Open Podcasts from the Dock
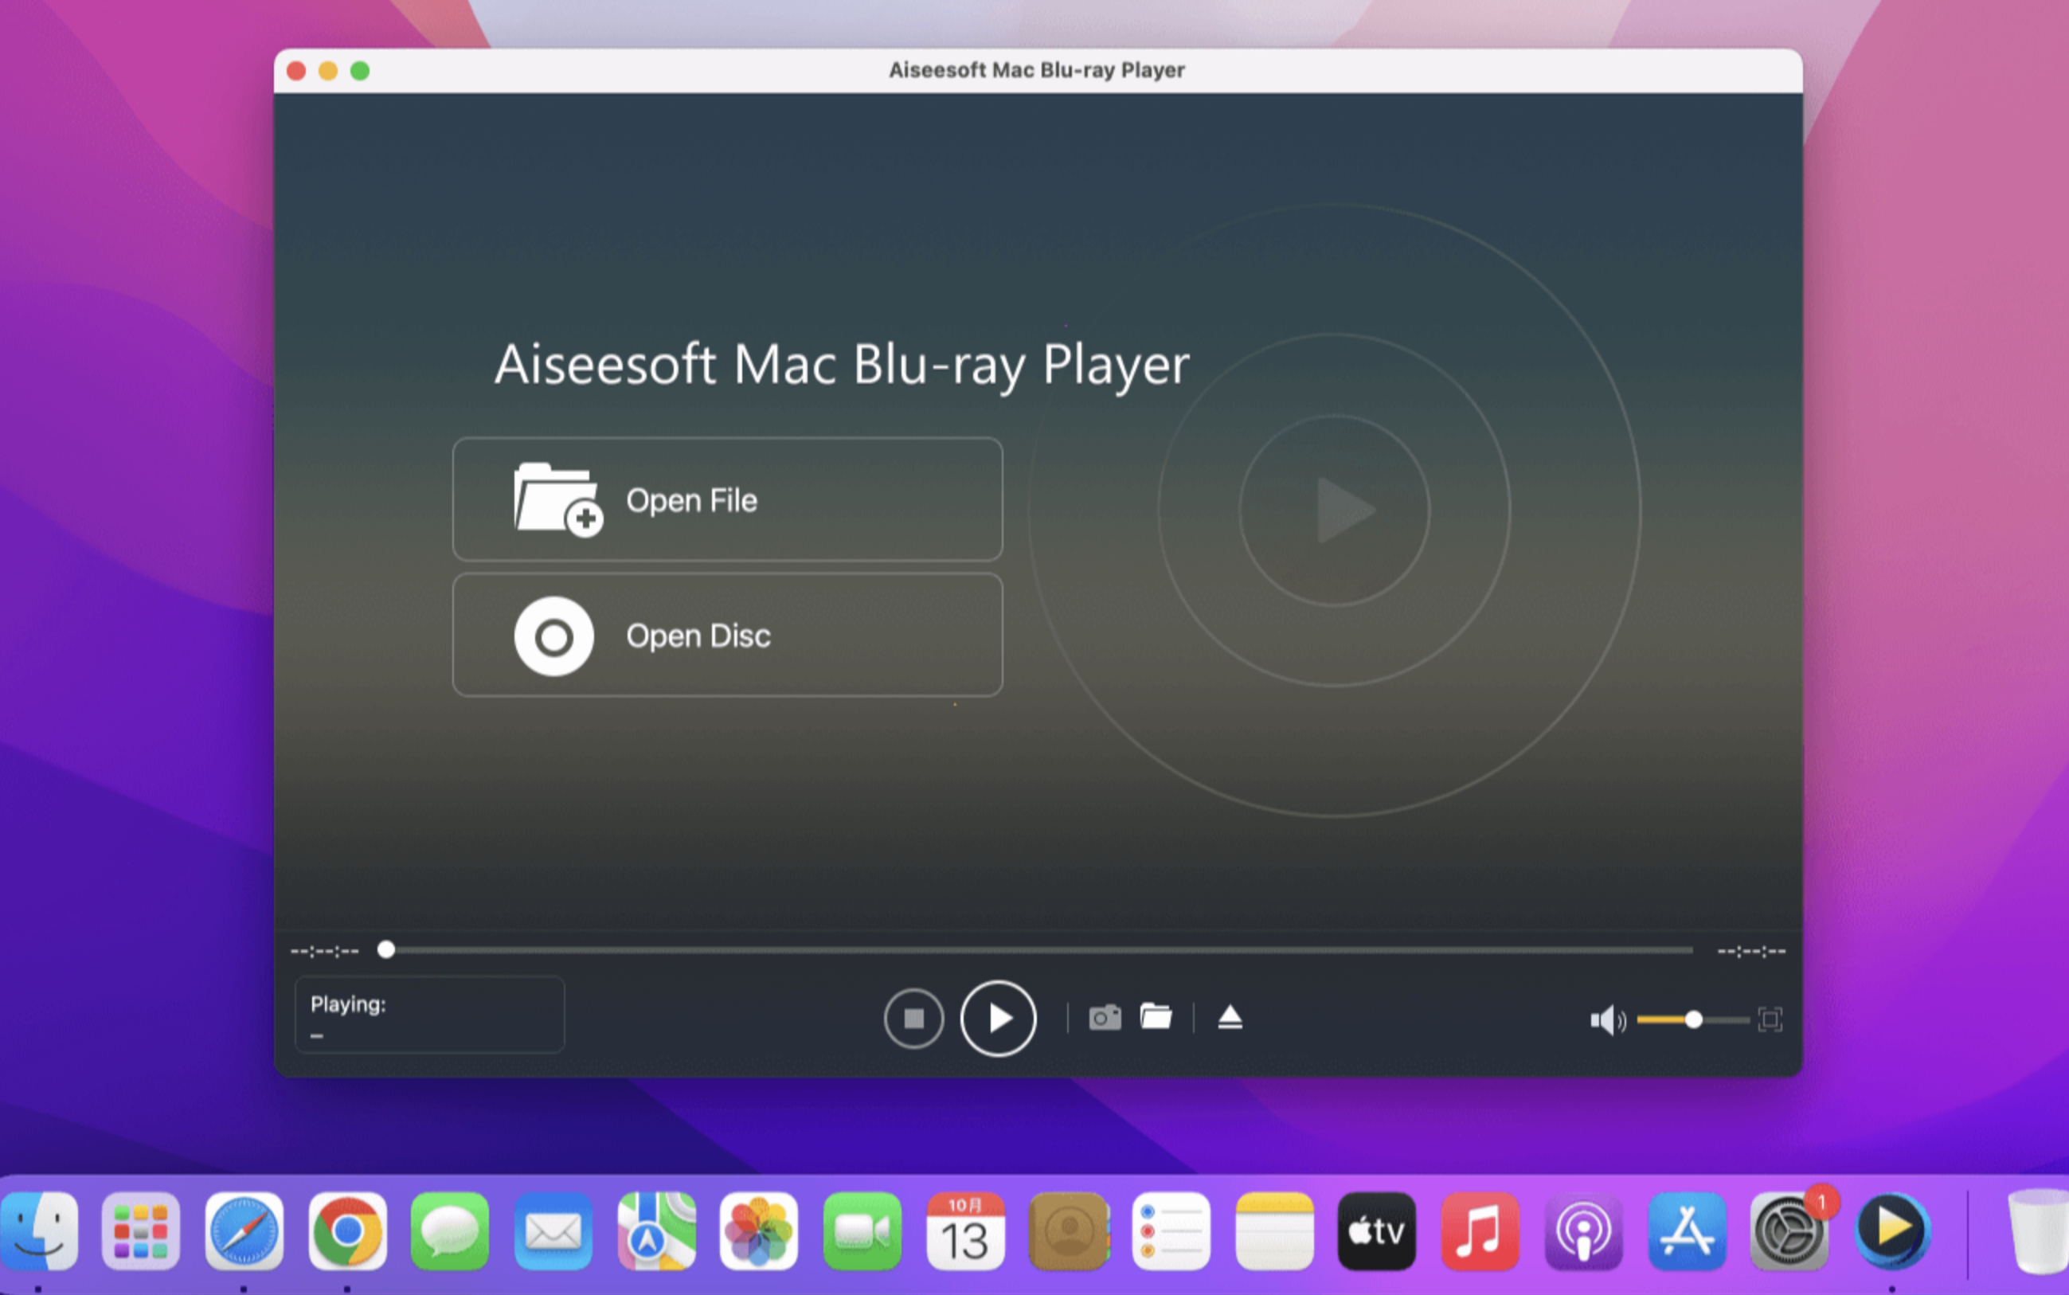This screenshot has width=2069, height=1295. 1583,1231
